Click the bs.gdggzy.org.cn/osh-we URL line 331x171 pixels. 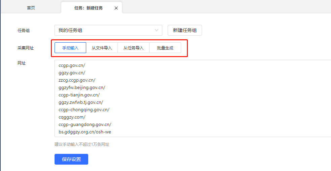(x=85, y=132)
